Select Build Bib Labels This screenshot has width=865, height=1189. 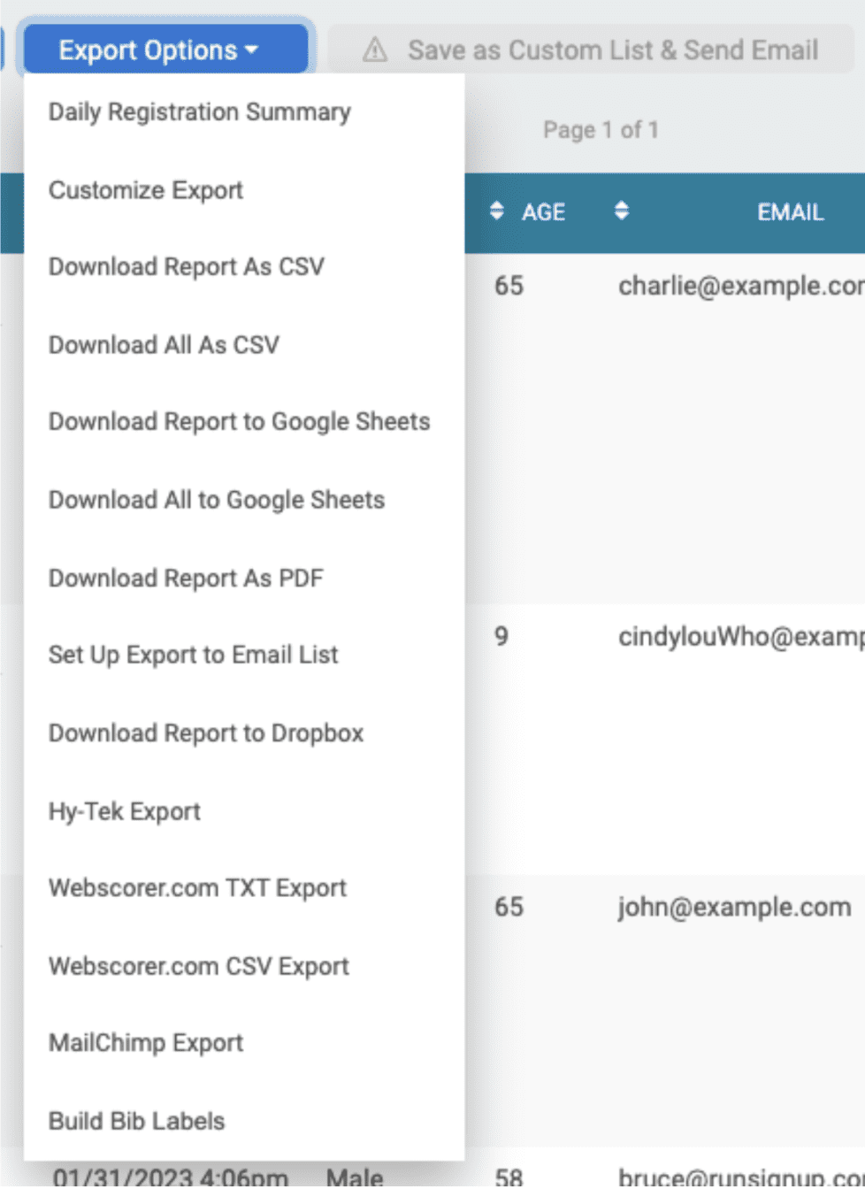click(136, 1121)
